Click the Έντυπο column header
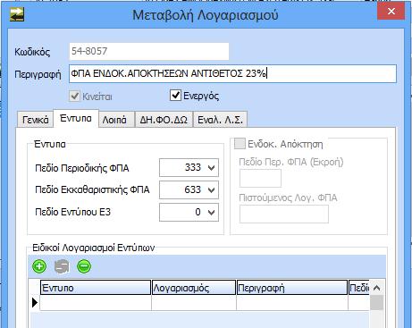 click(96, 288)
